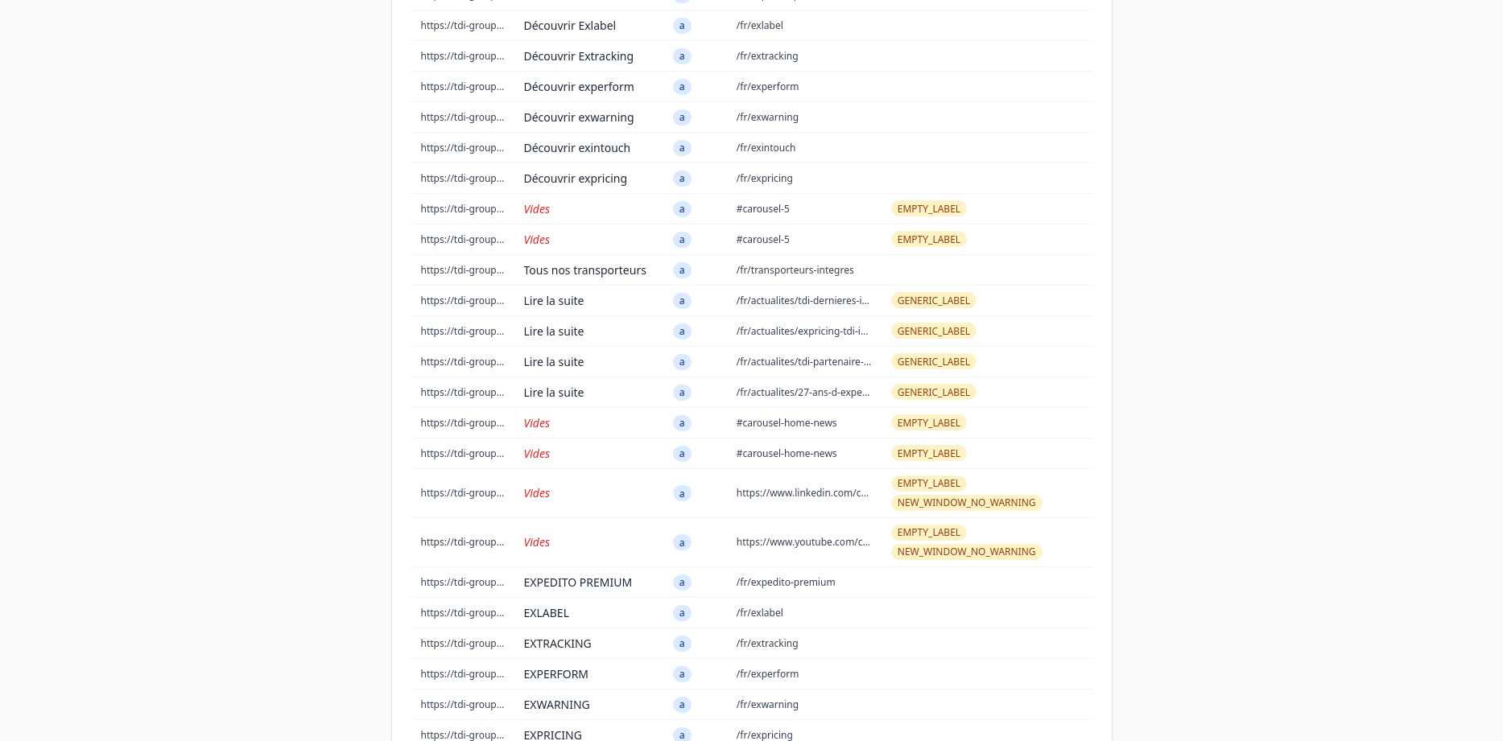
Task: Select GENERIC_LABEL badge for tdi-partenaire article
Action: 933,362
